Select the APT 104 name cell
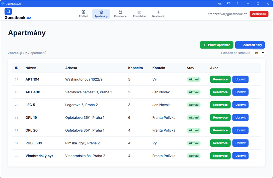The image size is (273, 178). (32, 79)
